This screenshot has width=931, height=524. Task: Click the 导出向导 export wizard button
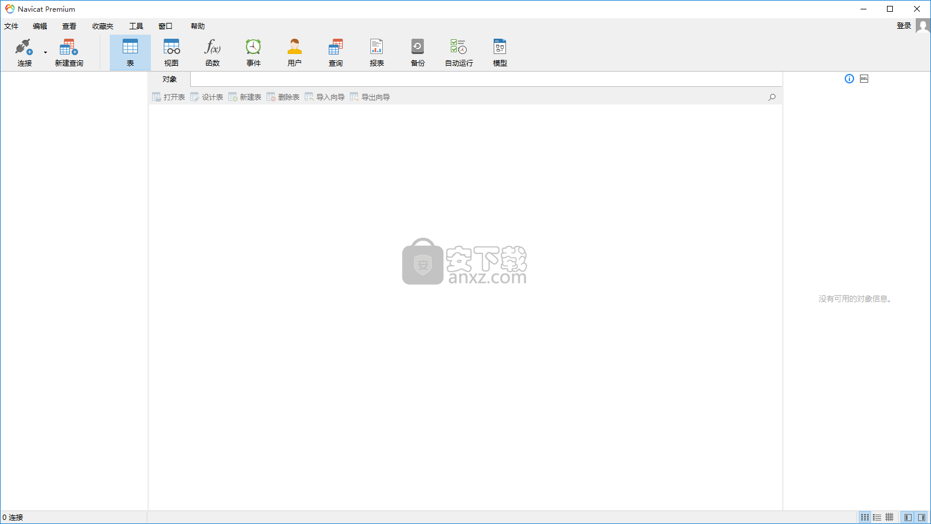[370, 97]
